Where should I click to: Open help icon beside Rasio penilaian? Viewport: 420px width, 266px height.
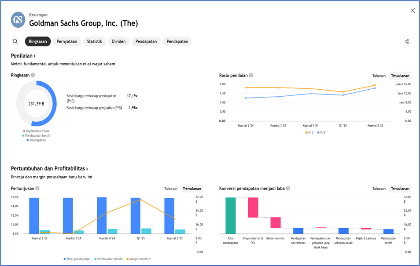(x=251, y=75)
